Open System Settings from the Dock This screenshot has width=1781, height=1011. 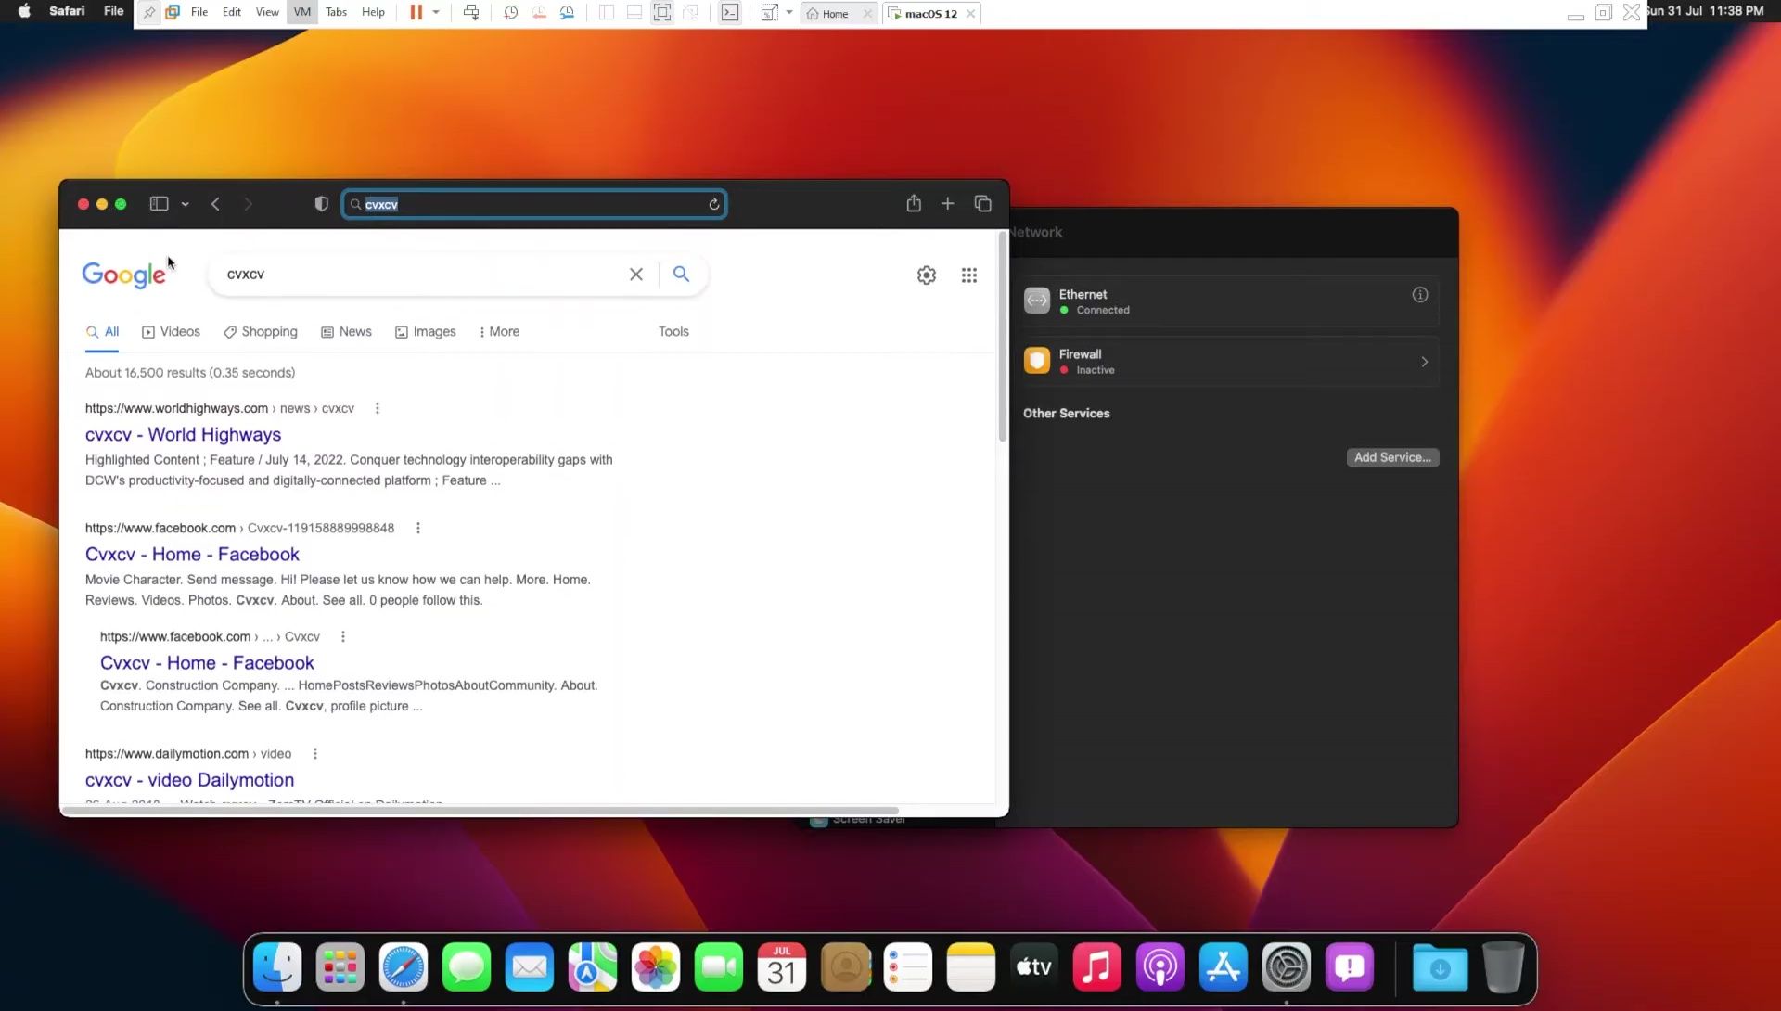(x=1287, y=968)
